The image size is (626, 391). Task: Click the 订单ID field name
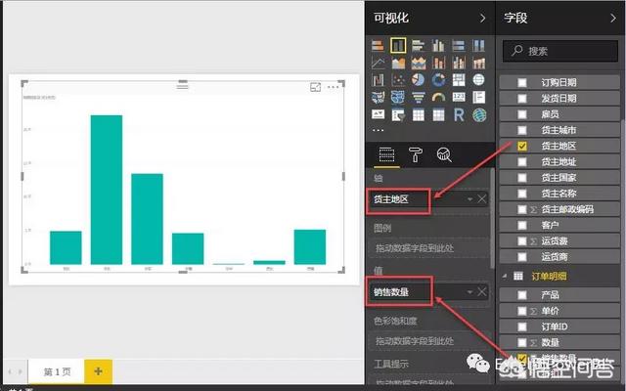tap(555, 326)
